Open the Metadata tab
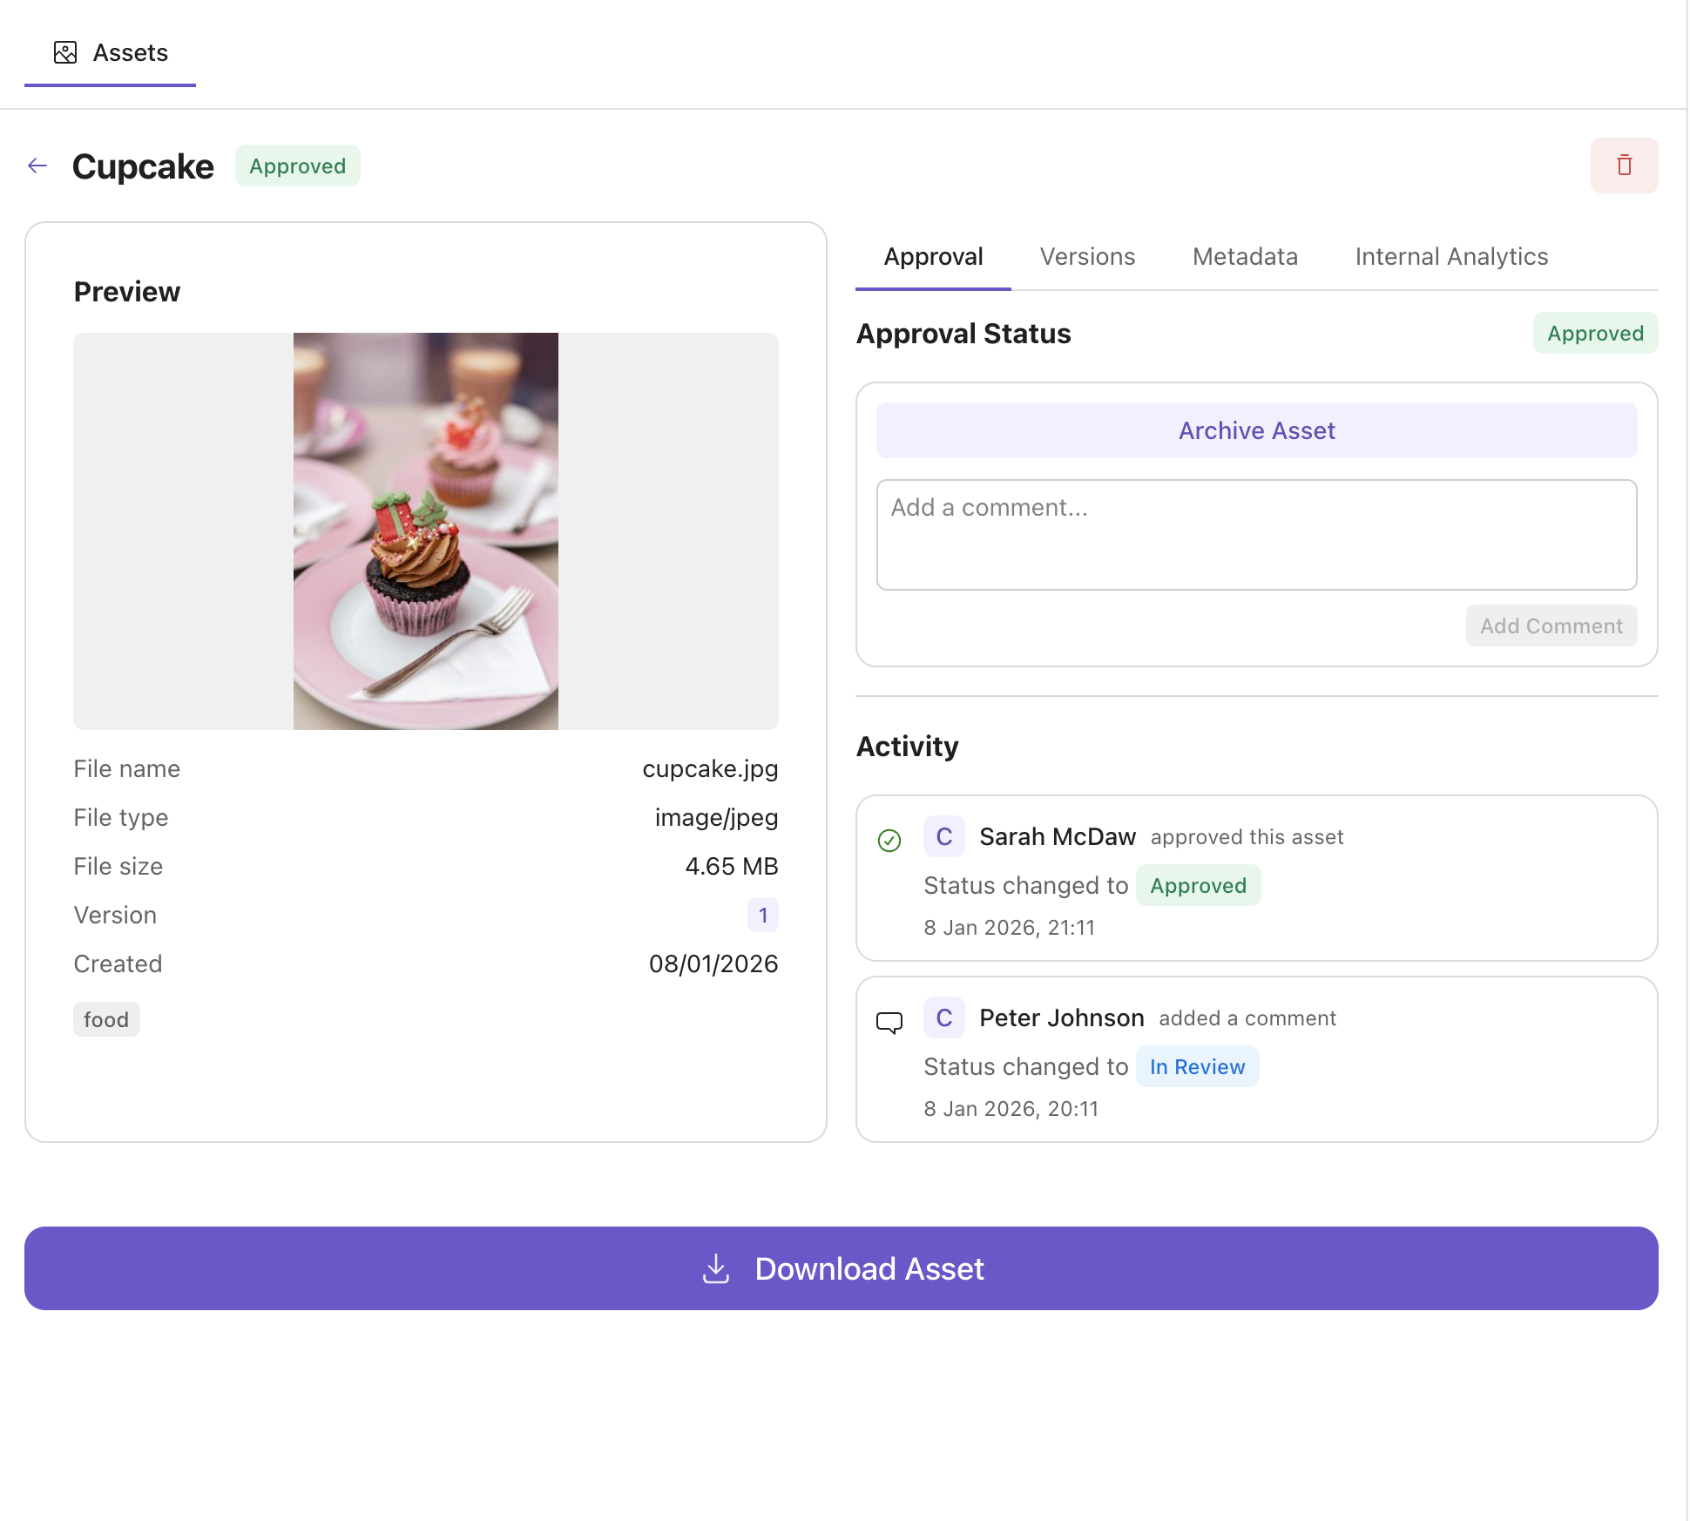This screenshot has width=1690, height=1521. click(1245, 257)
